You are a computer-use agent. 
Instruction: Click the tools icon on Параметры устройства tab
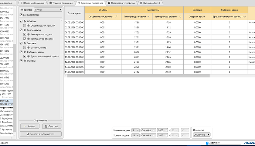coord(109,3)
